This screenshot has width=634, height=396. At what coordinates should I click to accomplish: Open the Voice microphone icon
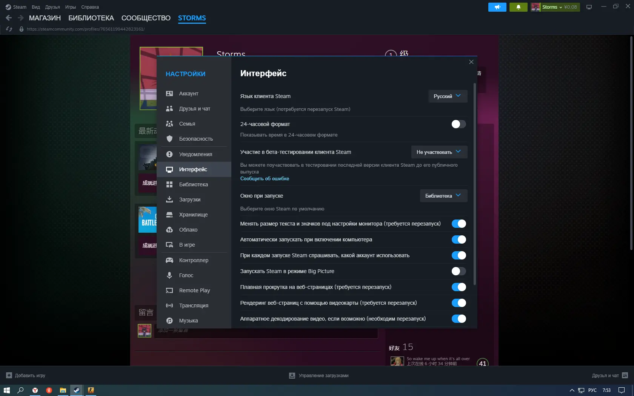tap(169, 275)
